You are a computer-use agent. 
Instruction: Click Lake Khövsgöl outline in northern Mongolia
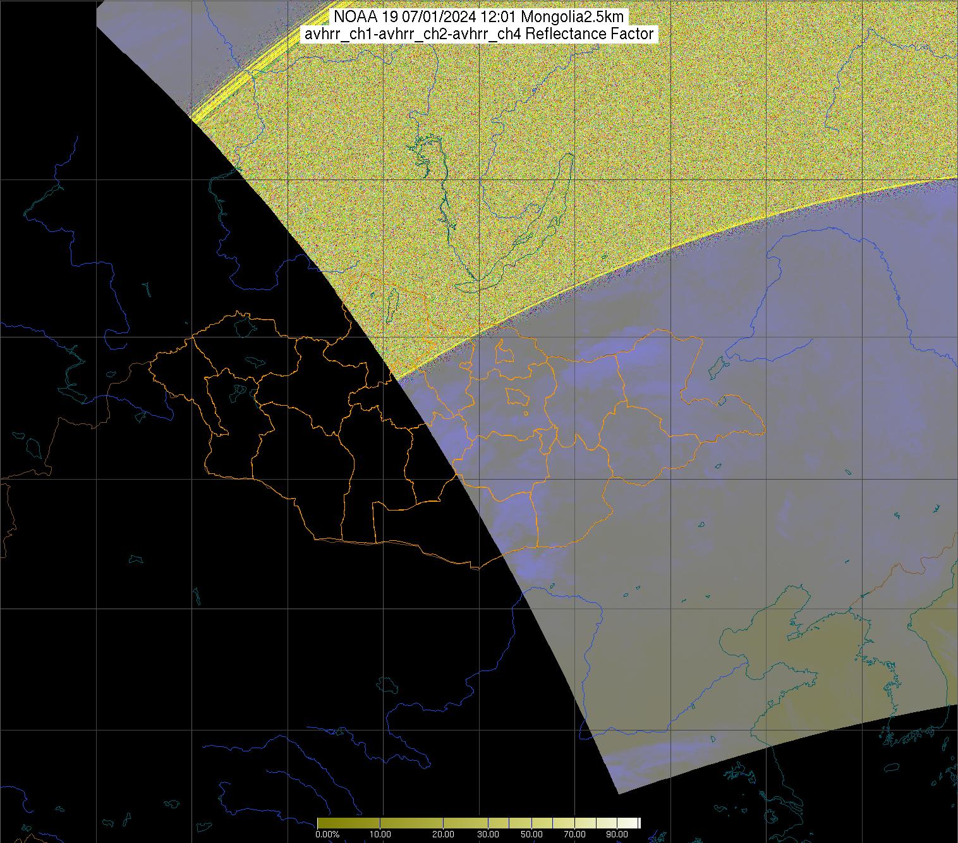tap(393, 303)
